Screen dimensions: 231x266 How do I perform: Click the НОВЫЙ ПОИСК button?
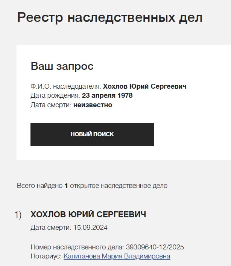click(92, 134)
